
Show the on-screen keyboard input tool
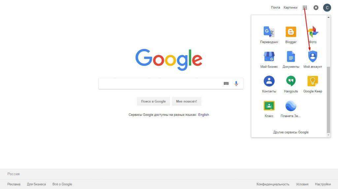point(226,83)
